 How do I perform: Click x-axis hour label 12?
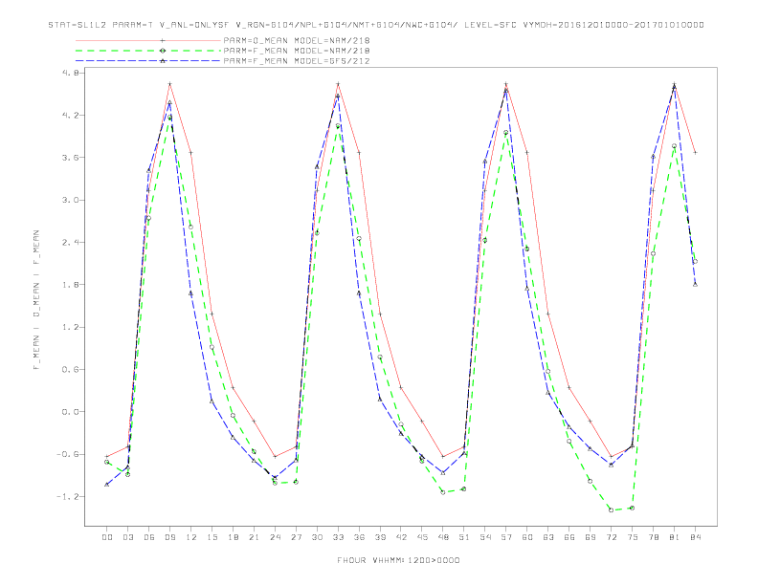pyautogui.click(x=191, y=537)
